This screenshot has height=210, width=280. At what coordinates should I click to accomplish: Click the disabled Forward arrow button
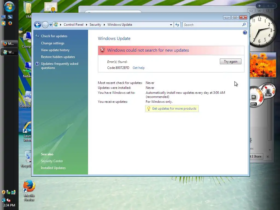click(45, 25)
